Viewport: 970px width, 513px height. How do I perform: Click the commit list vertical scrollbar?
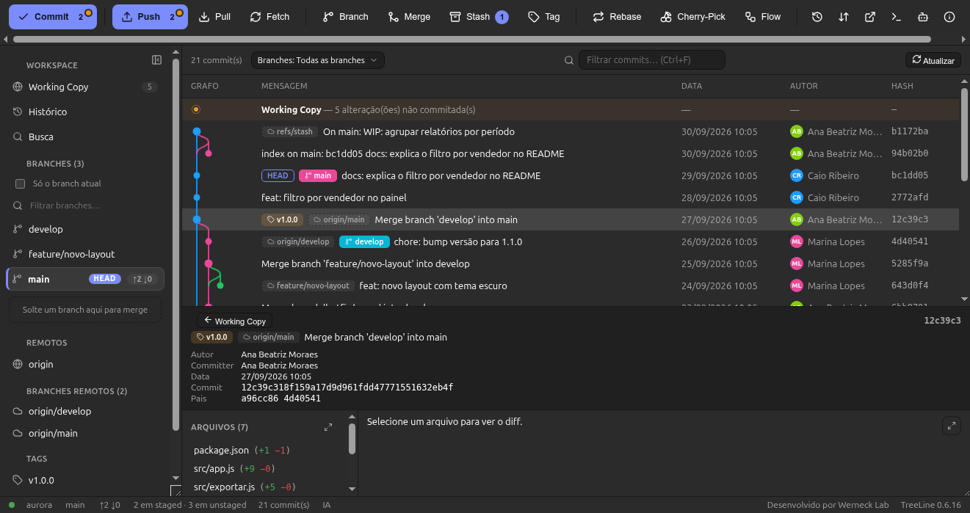pos(964,134)
